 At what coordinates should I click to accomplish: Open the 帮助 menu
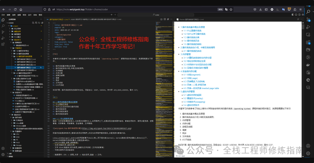[40, 15]
